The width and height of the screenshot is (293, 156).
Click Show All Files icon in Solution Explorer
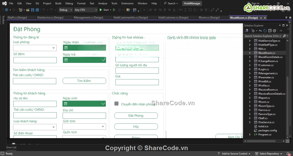click(274, 31)
